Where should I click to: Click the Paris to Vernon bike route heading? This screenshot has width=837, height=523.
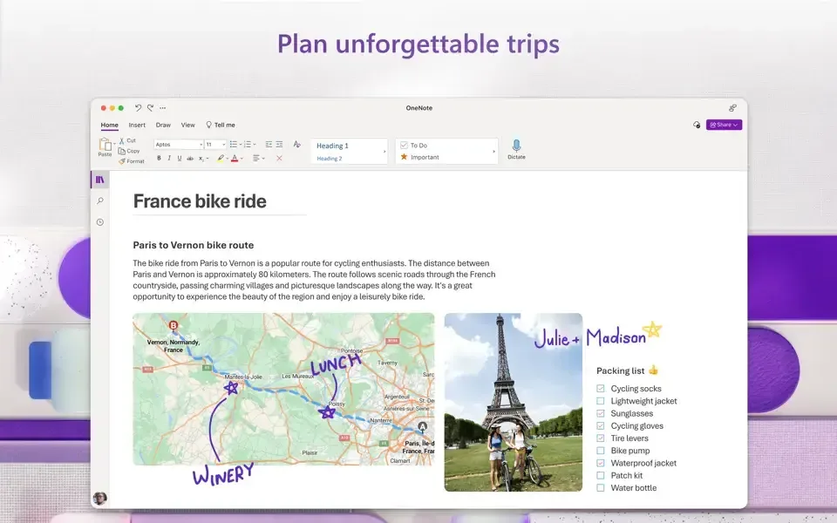[x=194, y=245]
